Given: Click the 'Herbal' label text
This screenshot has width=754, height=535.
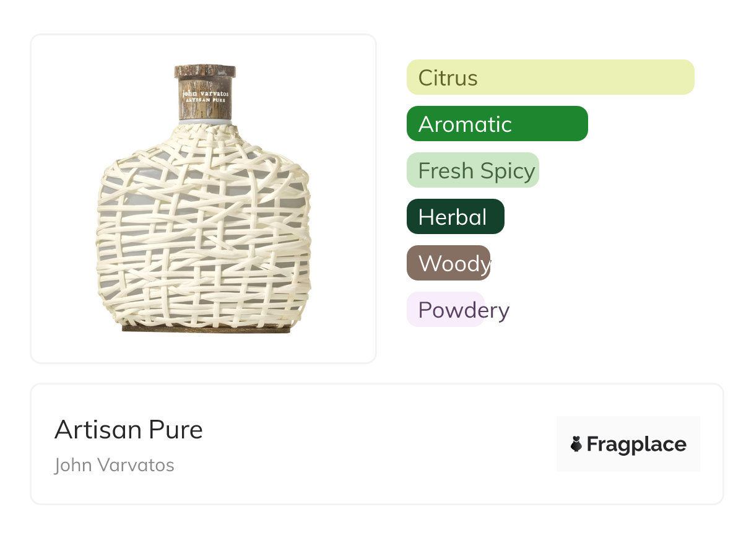Looking at the screenshot, I should [453, 217].
